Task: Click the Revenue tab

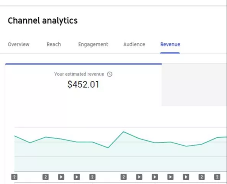Action: tap(170, 44)
